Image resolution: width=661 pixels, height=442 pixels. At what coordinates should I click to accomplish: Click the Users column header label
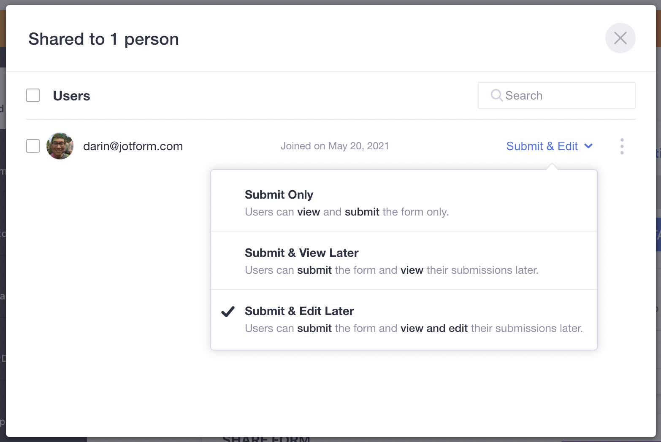(71, 96)
